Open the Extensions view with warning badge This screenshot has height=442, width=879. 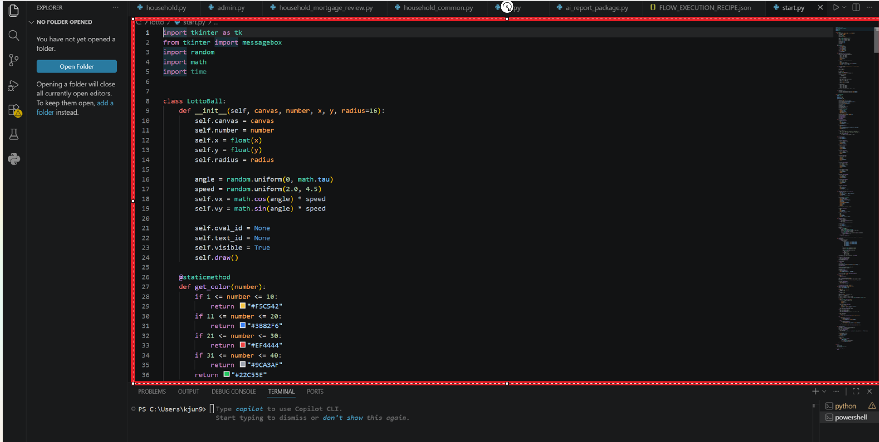pos(15,110)
